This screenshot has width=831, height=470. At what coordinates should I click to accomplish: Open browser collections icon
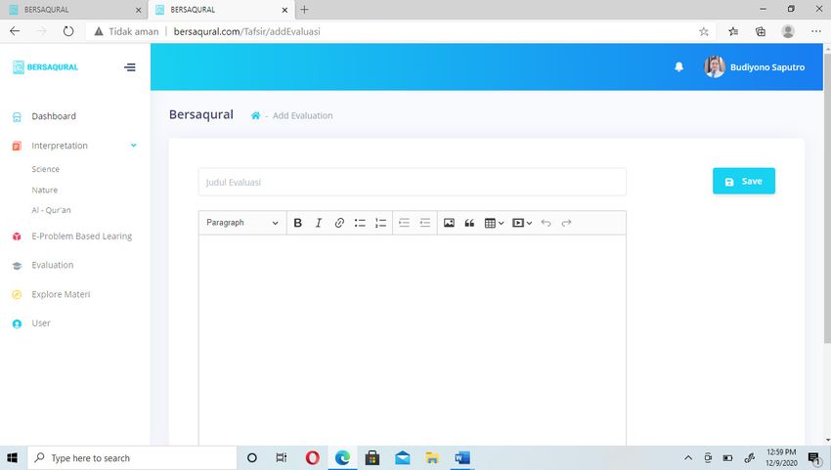point(761,32)
